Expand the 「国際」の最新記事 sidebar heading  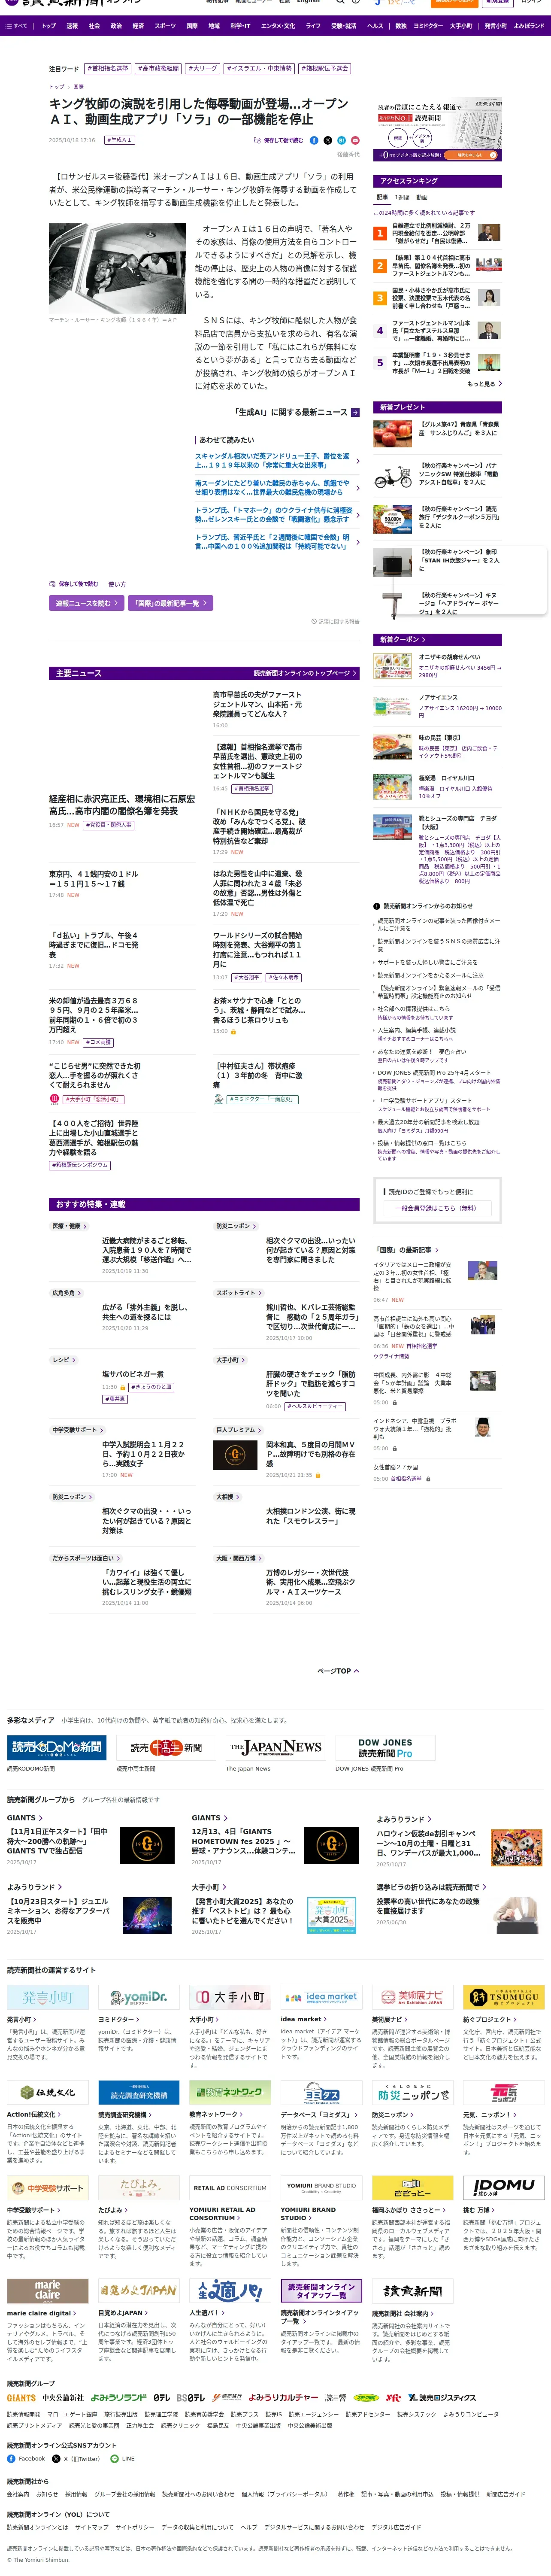[405, 1250]
